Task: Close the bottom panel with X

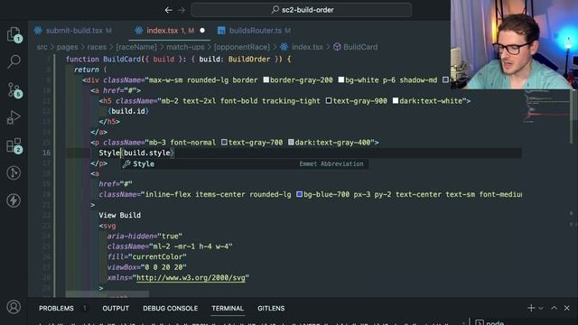Action: [566, 308]
